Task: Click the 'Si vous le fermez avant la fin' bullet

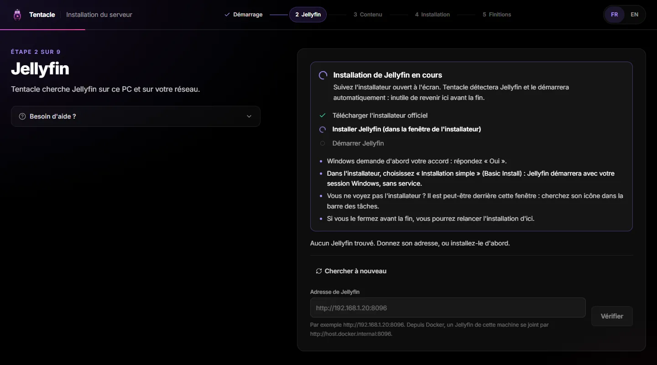Action: click(431, 219)
